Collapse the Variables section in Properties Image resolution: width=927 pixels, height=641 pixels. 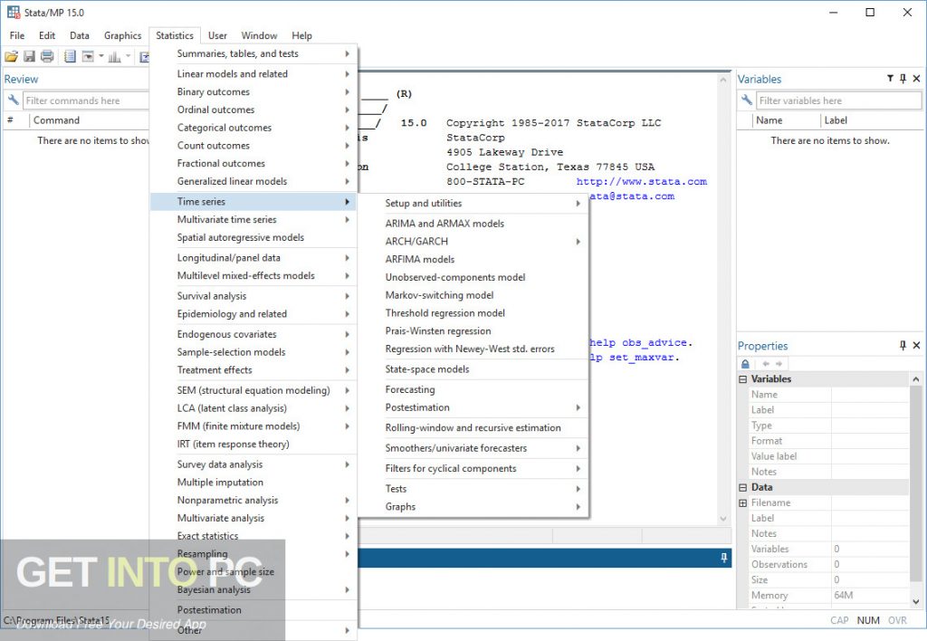coord(743,379)
